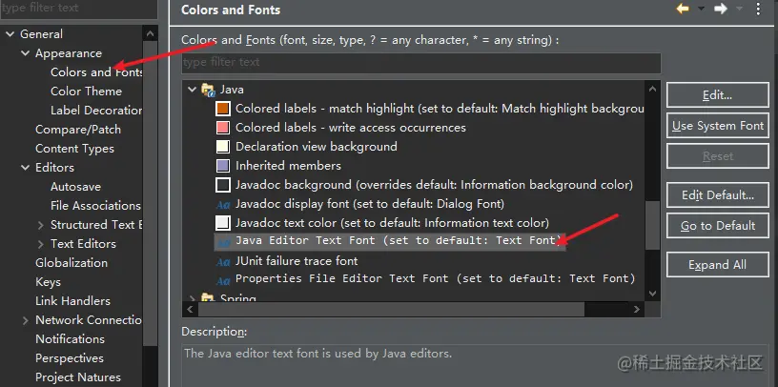Click the Properties File Editor font icon
Viewport: 778px width, 387px height.
click(x=223, y=280)
